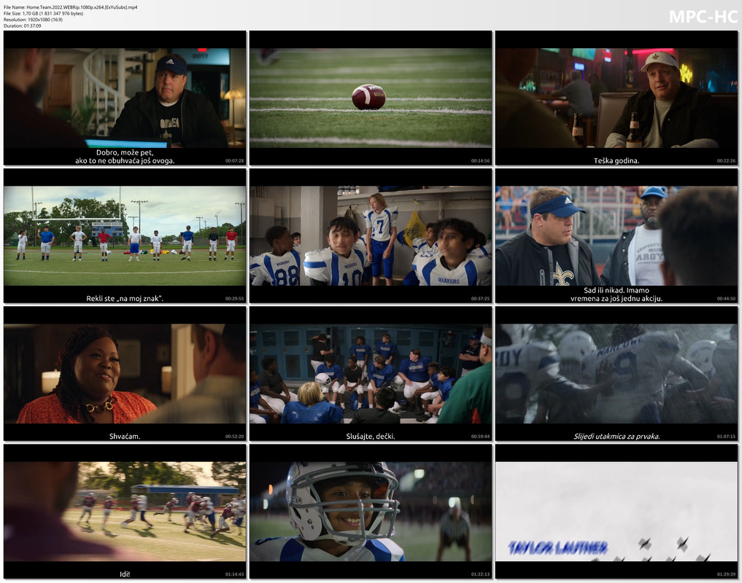Image resolution: width=742 pixels, height=583 pixels.
Task: Select thumbnail of man at desk with blue cap
Action: [125, 98]
